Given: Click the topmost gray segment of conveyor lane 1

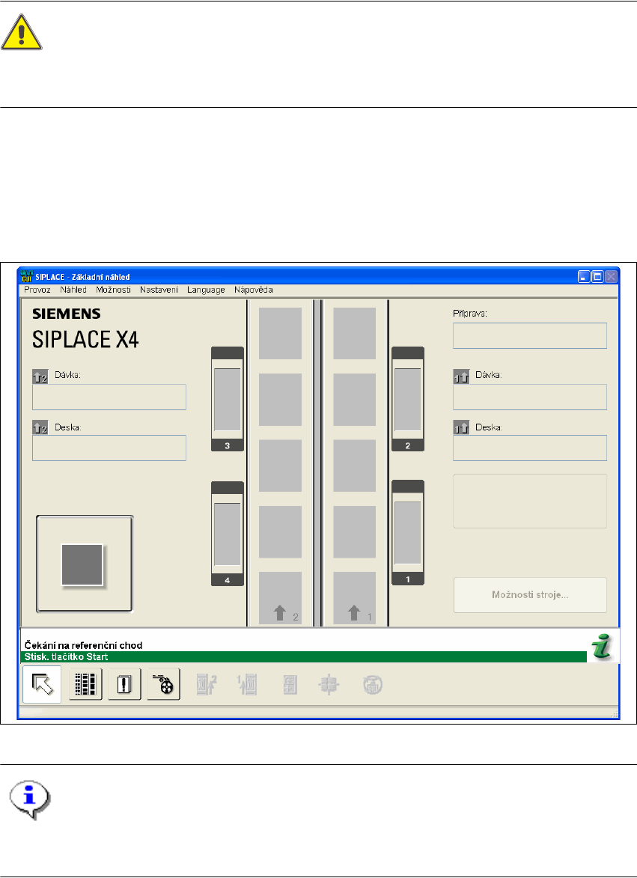Looking at the screenshot, I should pyautogui.click(x=354, y=333).
